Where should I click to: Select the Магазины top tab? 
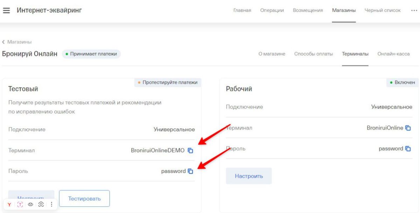pos(344,10)
